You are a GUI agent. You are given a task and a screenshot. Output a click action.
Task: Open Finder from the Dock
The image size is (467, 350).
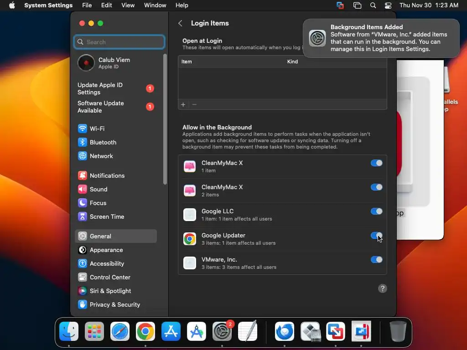pyautogui.click(x=69, y=331)
